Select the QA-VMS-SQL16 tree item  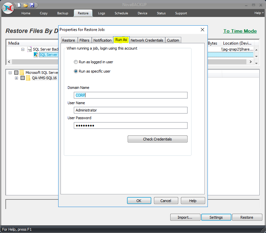click(x=44, y=78)
